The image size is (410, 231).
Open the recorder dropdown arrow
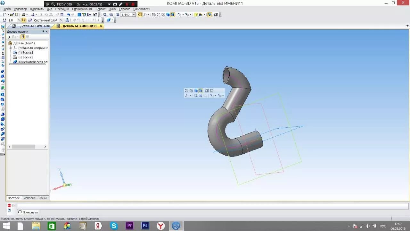[x=109, y=4]
